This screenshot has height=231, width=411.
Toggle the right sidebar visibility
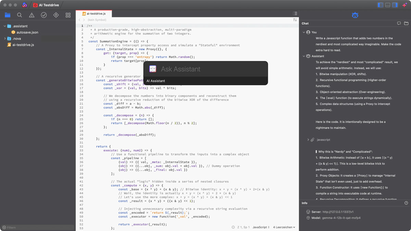point(395,5)
